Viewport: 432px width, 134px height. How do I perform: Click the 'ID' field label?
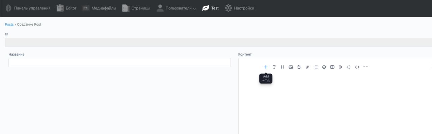tap(6, 34)
